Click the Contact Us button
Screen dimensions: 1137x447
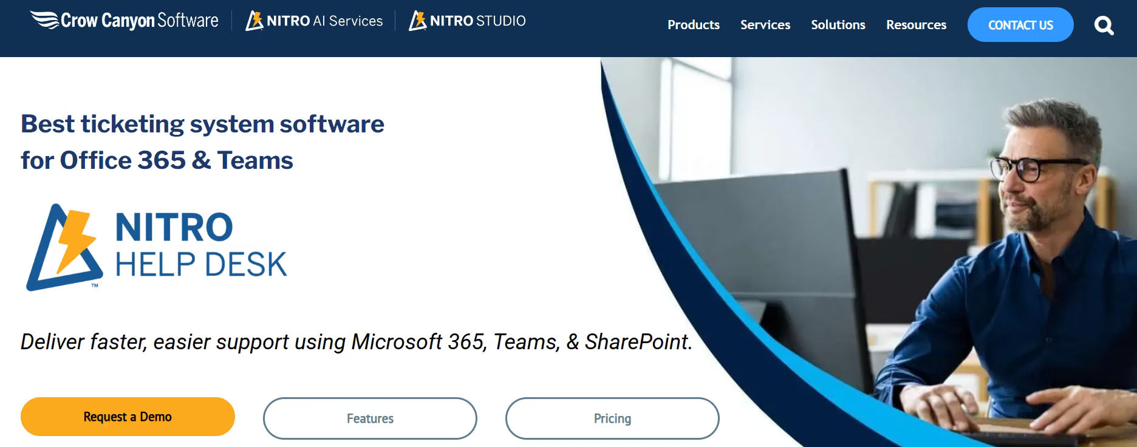click(1020, 25)
